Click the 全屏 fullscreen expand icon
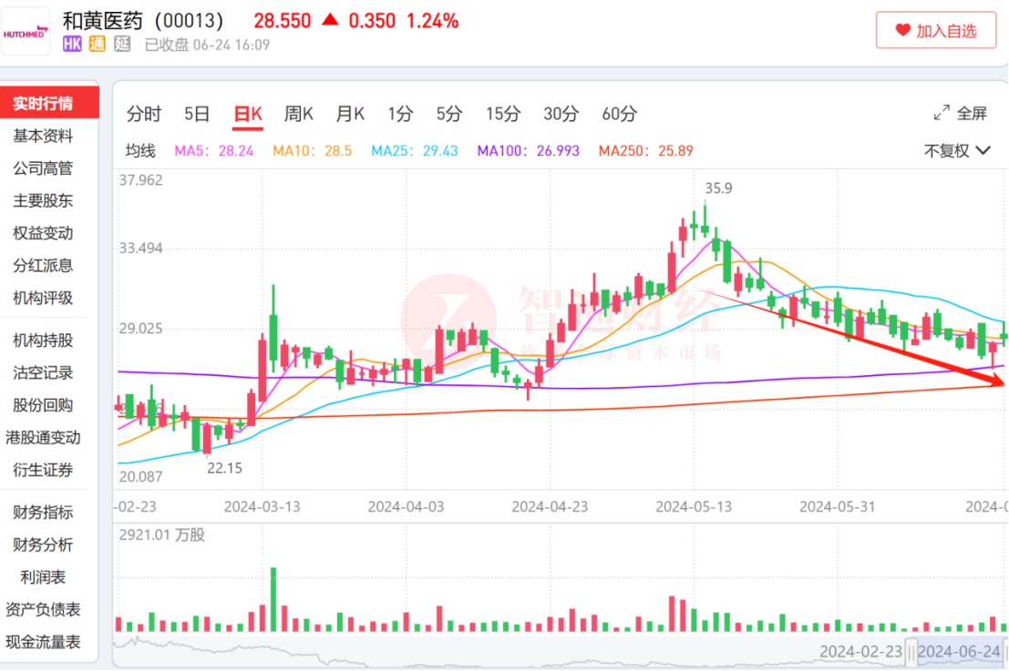Screen dimensions: 1009x671 [942, 114]
